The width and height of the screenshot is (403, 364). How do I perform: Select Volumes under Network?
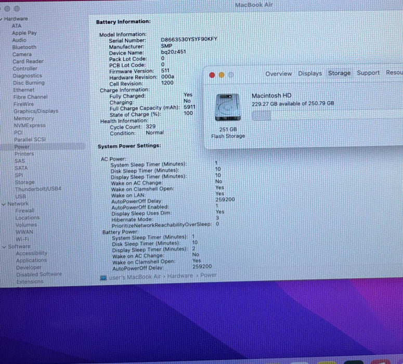click(x=26, y=225)
